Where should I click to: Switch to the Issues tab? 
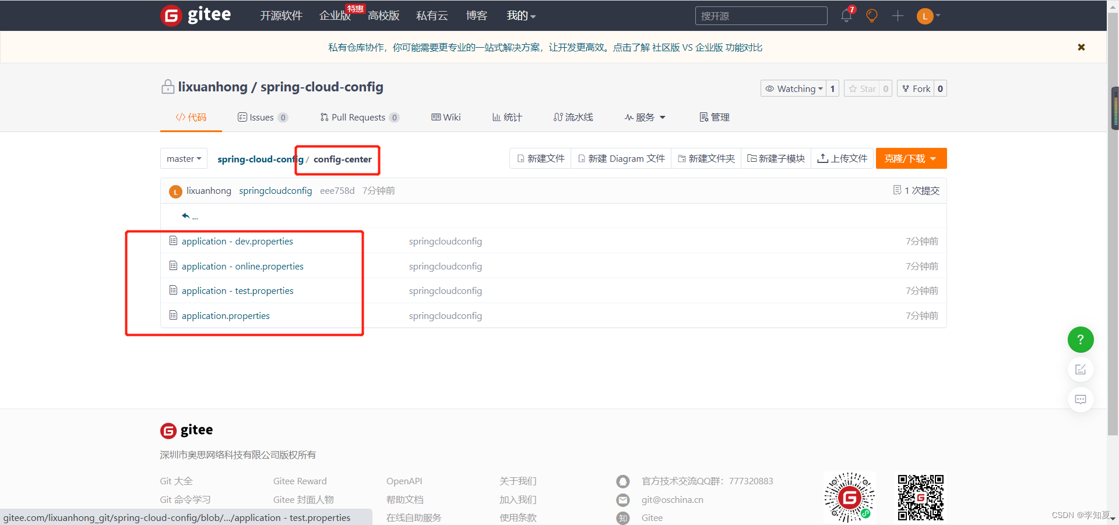tap(263, 117)
